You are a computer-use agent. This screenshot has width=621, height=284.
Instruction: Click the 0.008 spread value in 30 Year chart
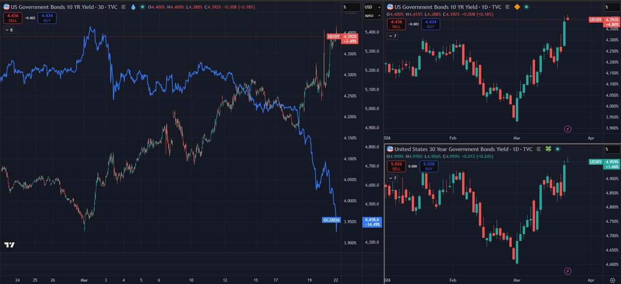pos(413,166)
